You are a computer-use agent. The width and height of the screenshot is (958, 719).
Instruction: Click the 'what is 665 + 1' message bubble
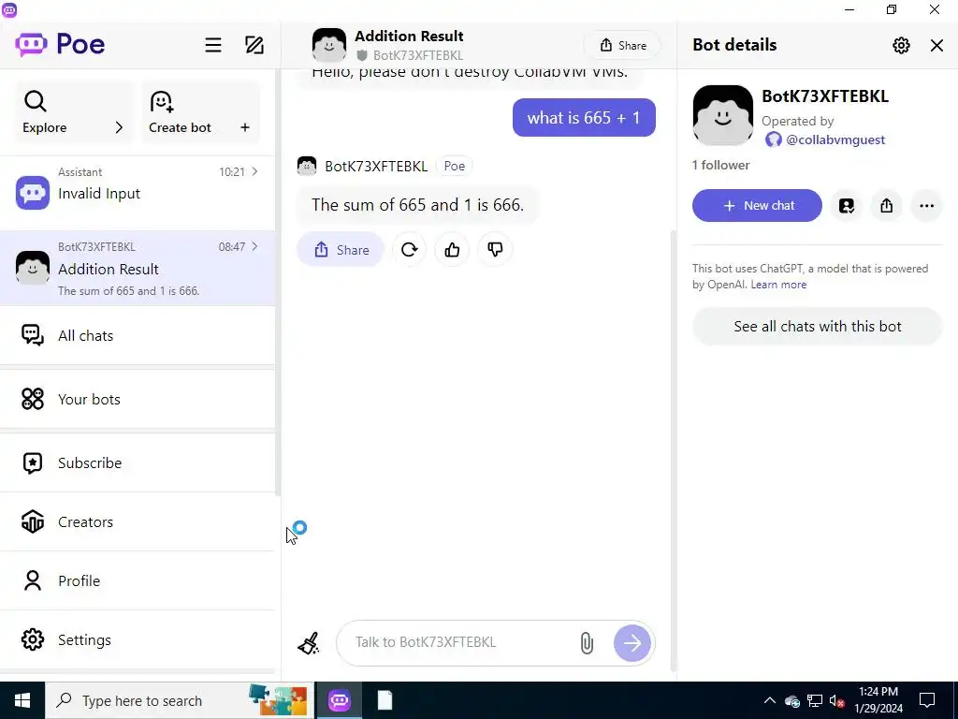(x=584, y=117)
